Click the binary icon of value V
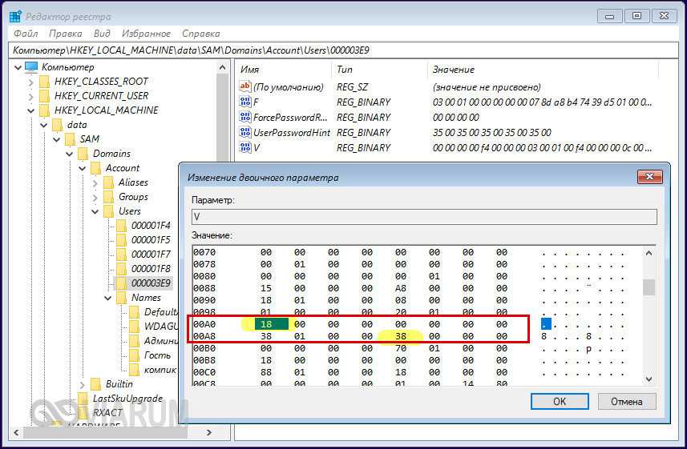 coord(245,148)
